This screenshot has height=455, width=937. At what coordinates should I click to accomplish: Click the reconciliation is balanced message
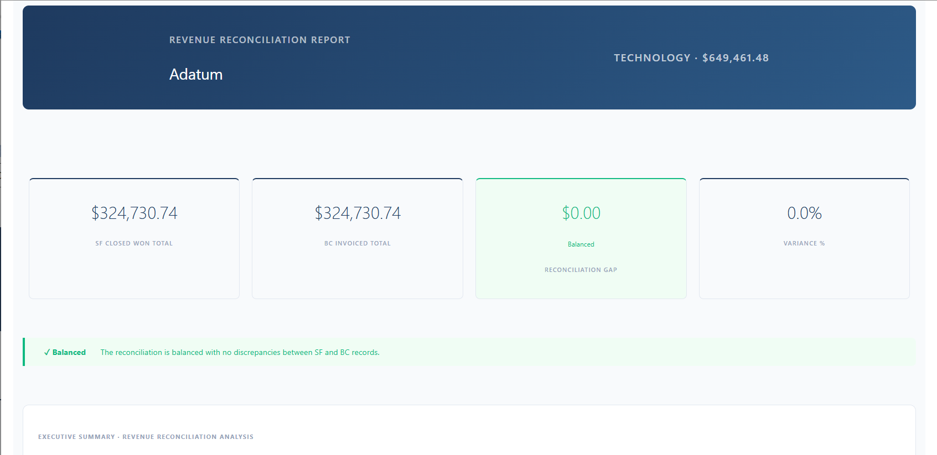click(240, 352)
